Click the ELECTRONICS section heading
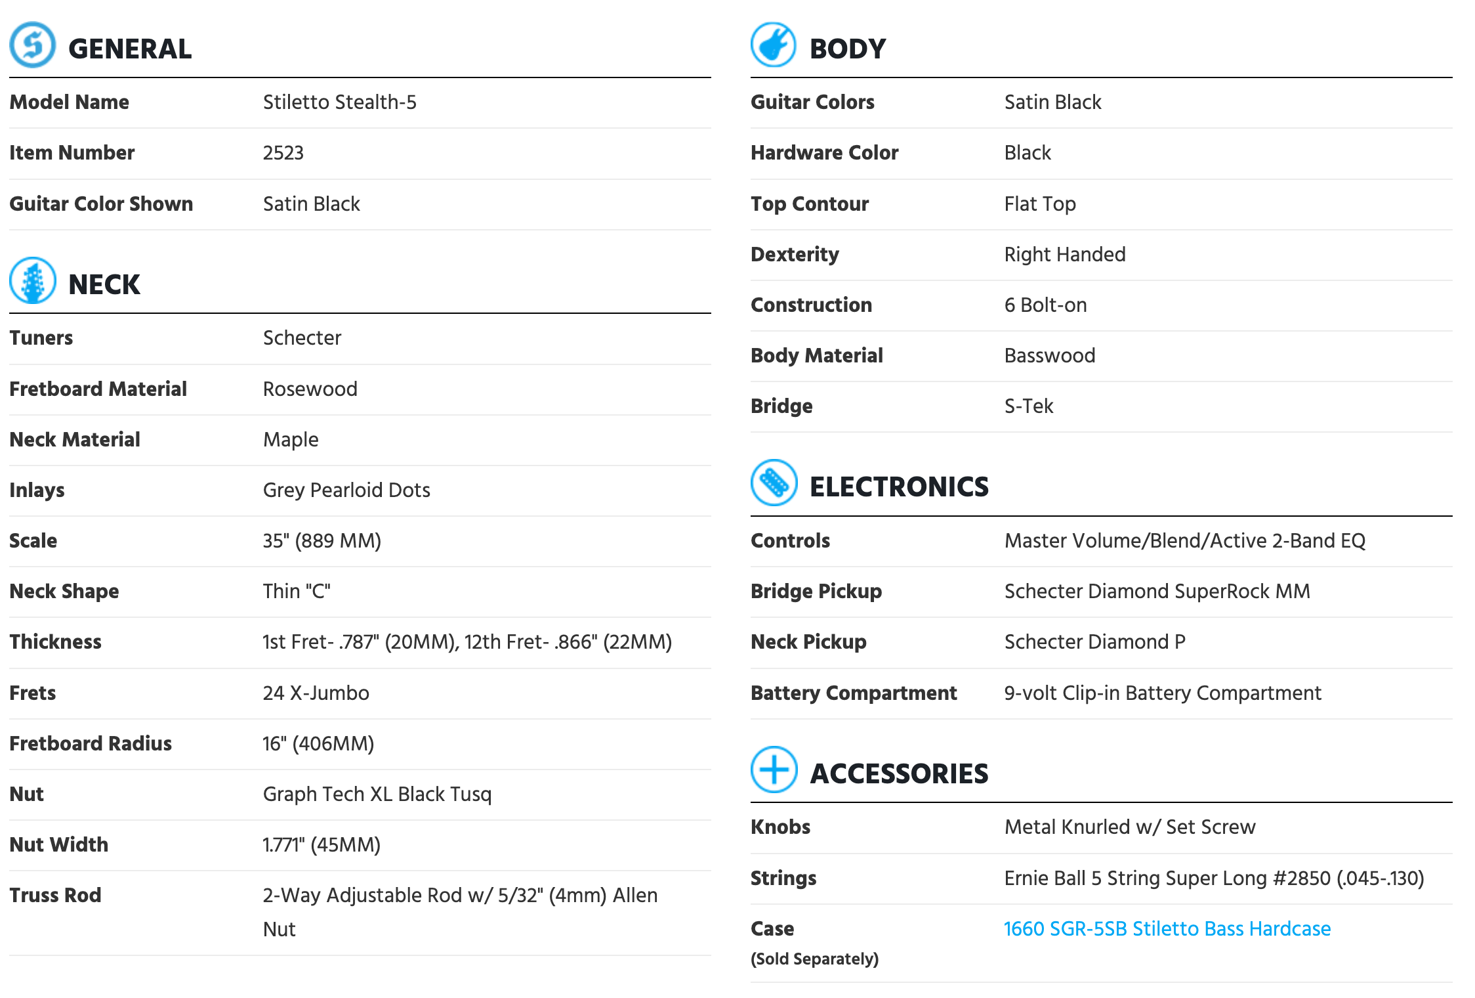Viewport: 1475px width, 998px height. click(x=899, y=487)
